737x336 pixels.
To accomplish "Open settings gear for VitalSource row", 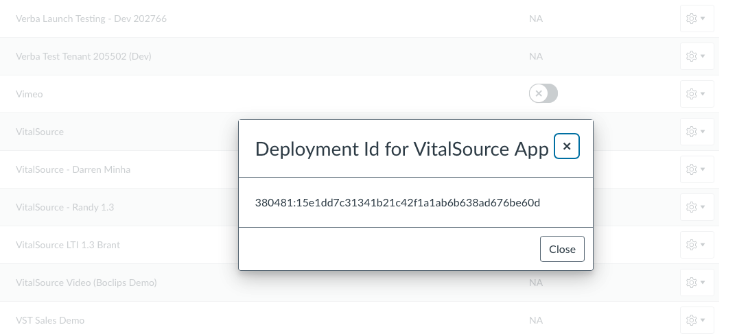I will click(697, 131).
